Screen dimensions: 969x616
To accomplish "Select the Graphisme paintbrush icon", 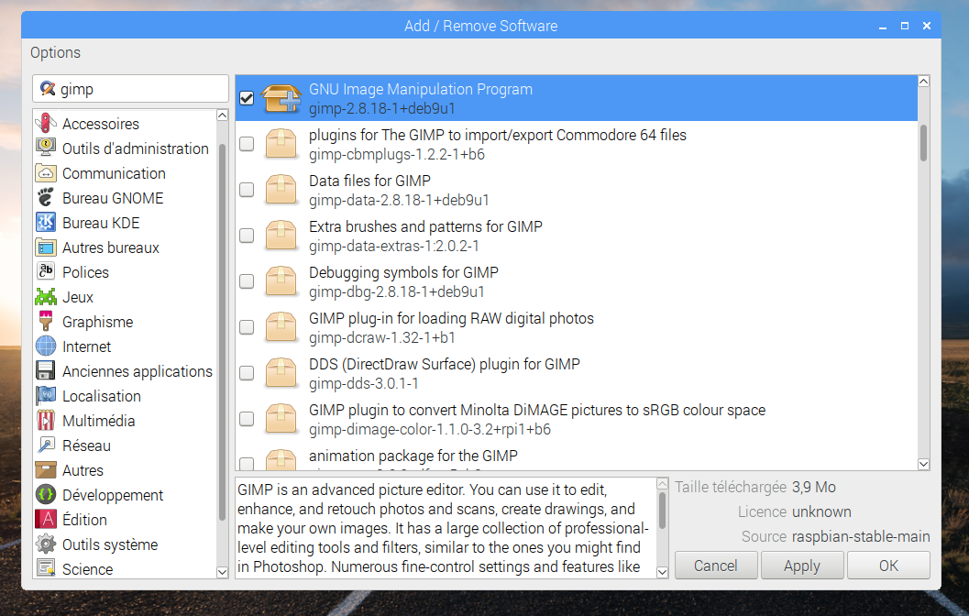I will pyautogui.click(x=46, y=322).
